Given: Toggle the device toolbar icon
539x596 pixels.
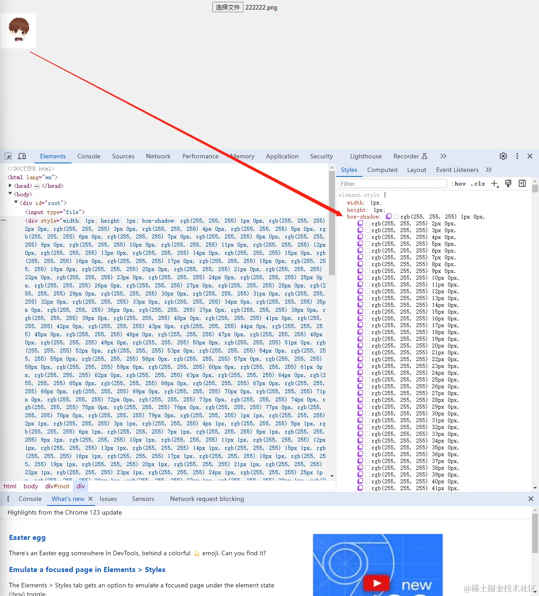Looking at the screenshot, I should click(x=22, y=156).
